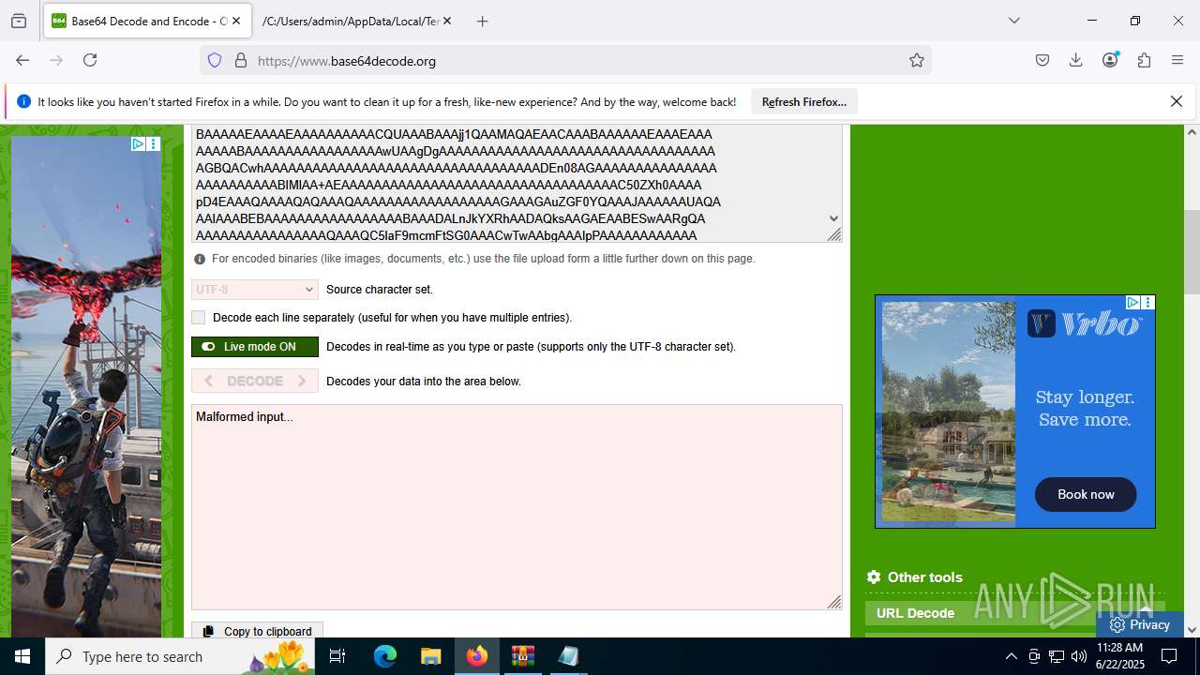Open Windows Start menu
The width and height of the screenshot is (1200, 675).
tap(22, 656)
